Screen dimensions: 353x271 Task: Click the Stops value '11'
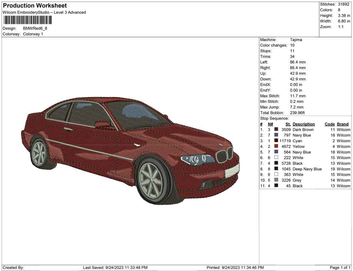[x=292, y=51]
